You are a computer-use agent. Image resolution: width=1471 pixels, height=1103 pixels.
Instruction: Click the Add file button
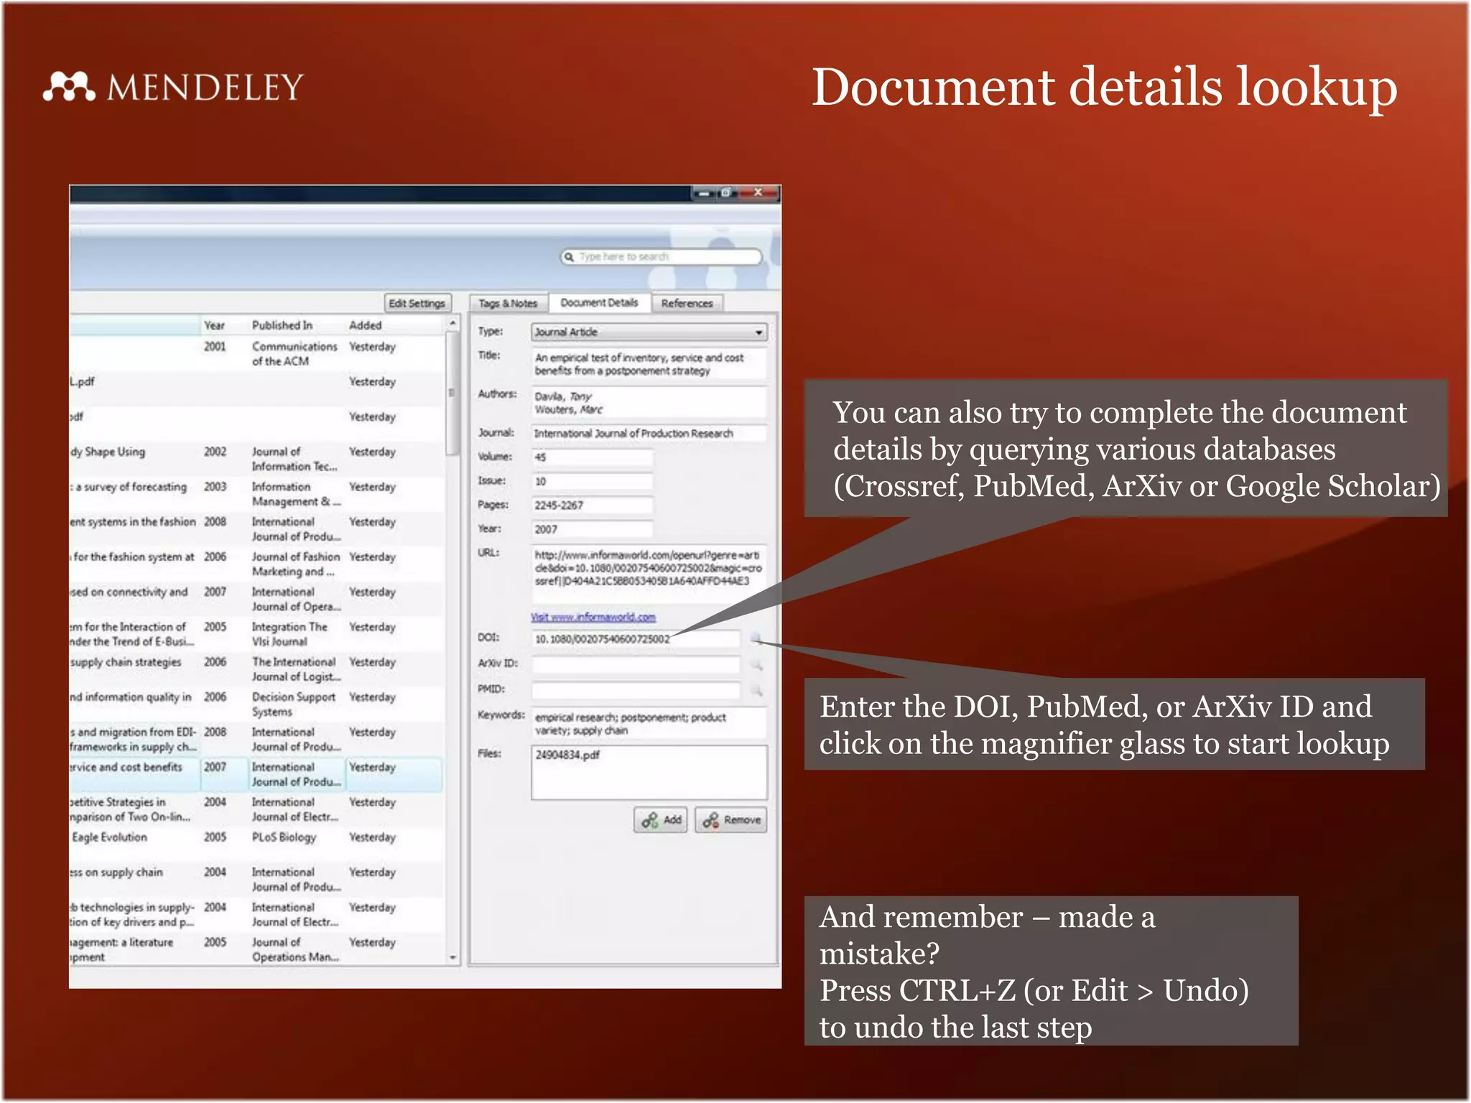click(661, 819)
